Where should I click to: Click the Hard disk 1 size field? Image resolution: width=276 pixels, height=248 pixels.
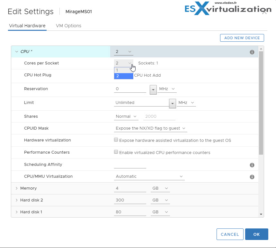130,212
